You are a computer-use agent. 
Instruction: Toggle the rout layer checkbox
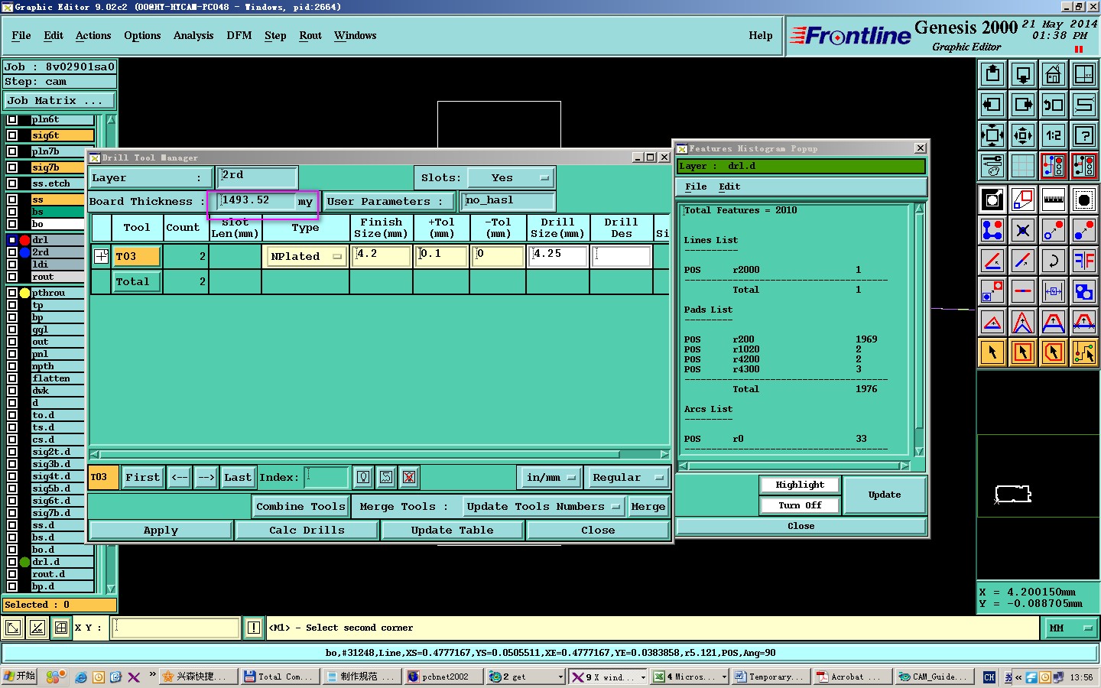[x=12, y=277]
